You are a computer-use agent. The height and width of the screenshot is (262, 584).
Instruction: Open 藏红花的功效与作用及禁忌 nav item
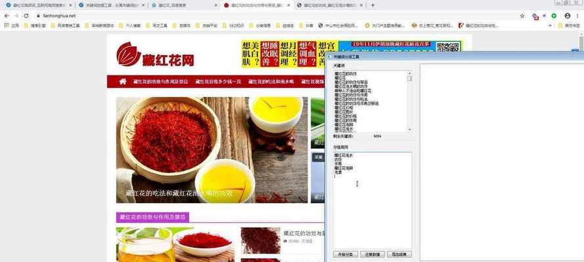click(x=160, y=82)
